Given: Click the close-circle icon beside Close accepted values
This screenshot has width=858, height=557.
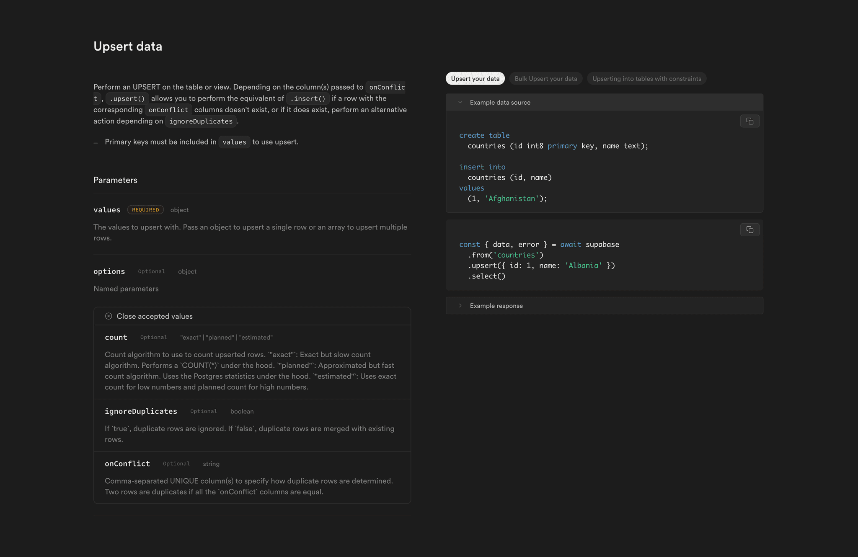Looking at the screenshot, I should (x=109, y=316).
